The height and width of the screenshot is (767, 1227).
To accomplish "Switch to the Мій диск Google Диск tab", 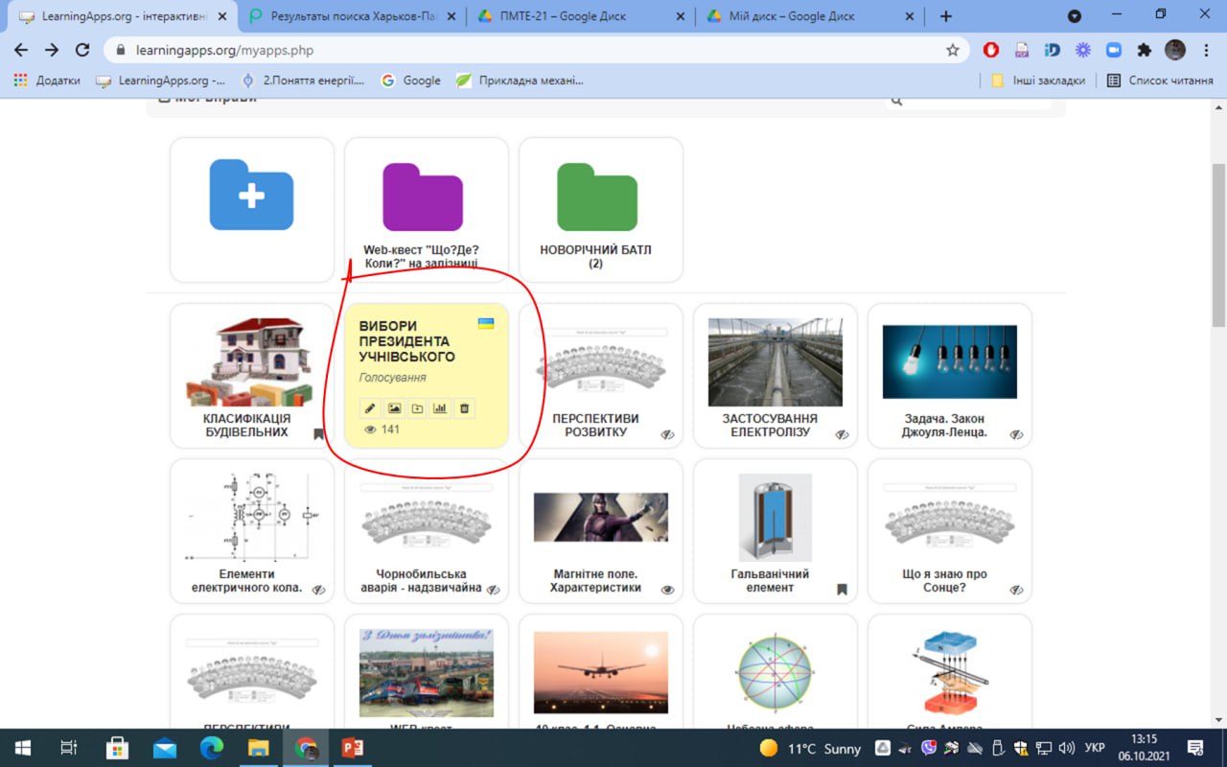I will (808, 16).
